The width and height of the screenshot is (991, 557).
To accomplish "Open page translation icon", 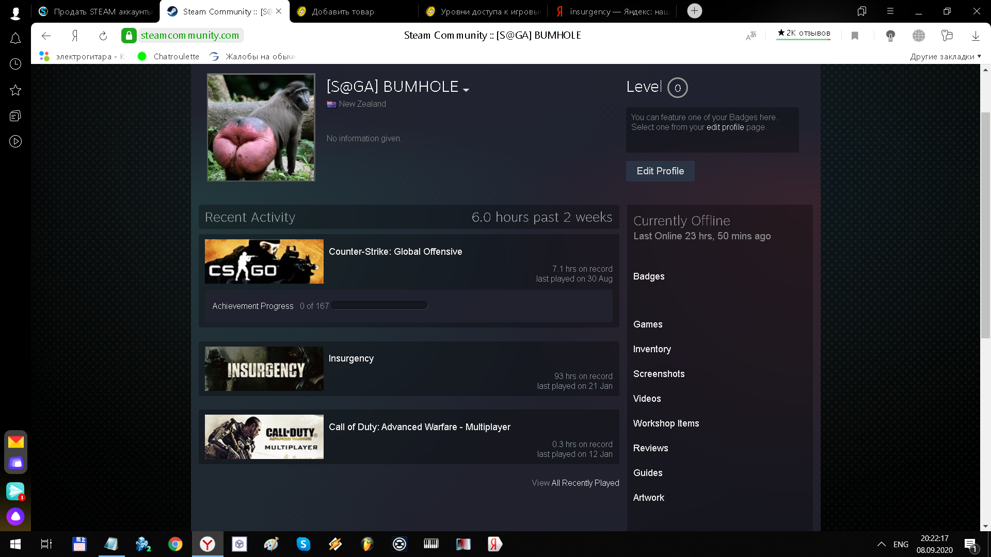I will tap(751, 36).
